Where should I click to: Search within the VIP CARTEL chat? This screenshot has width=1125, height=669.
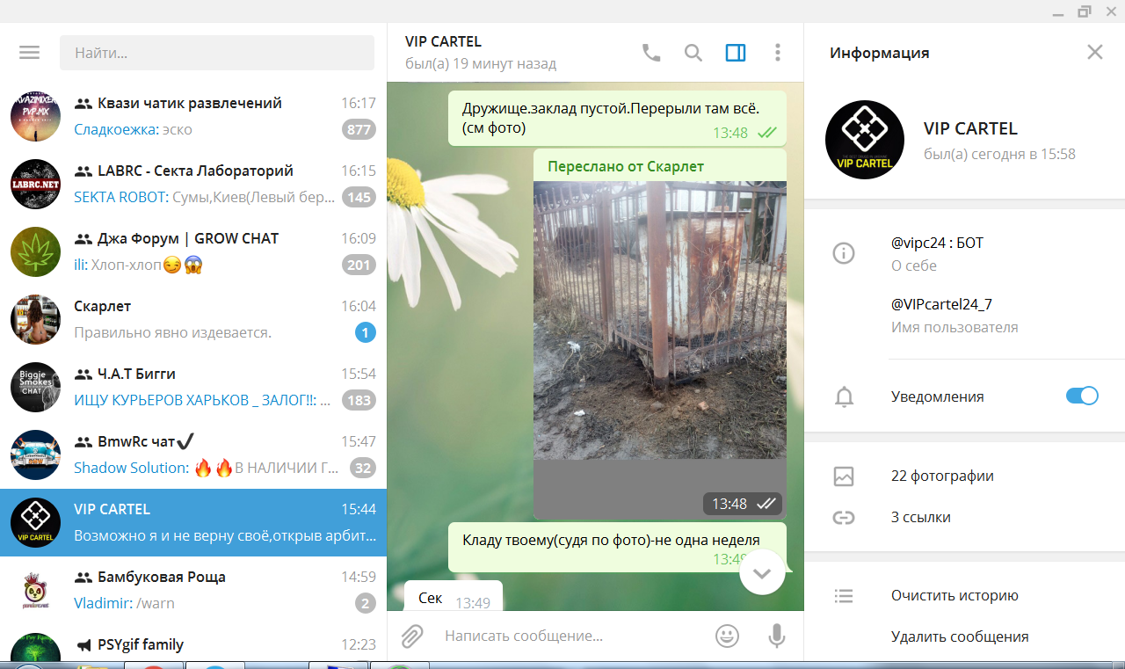tap(693, 53)
